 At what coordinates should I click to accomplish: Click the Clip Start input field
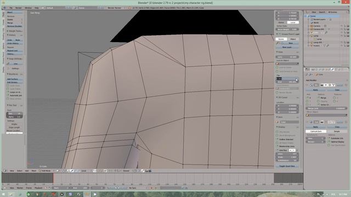(287, 79)
